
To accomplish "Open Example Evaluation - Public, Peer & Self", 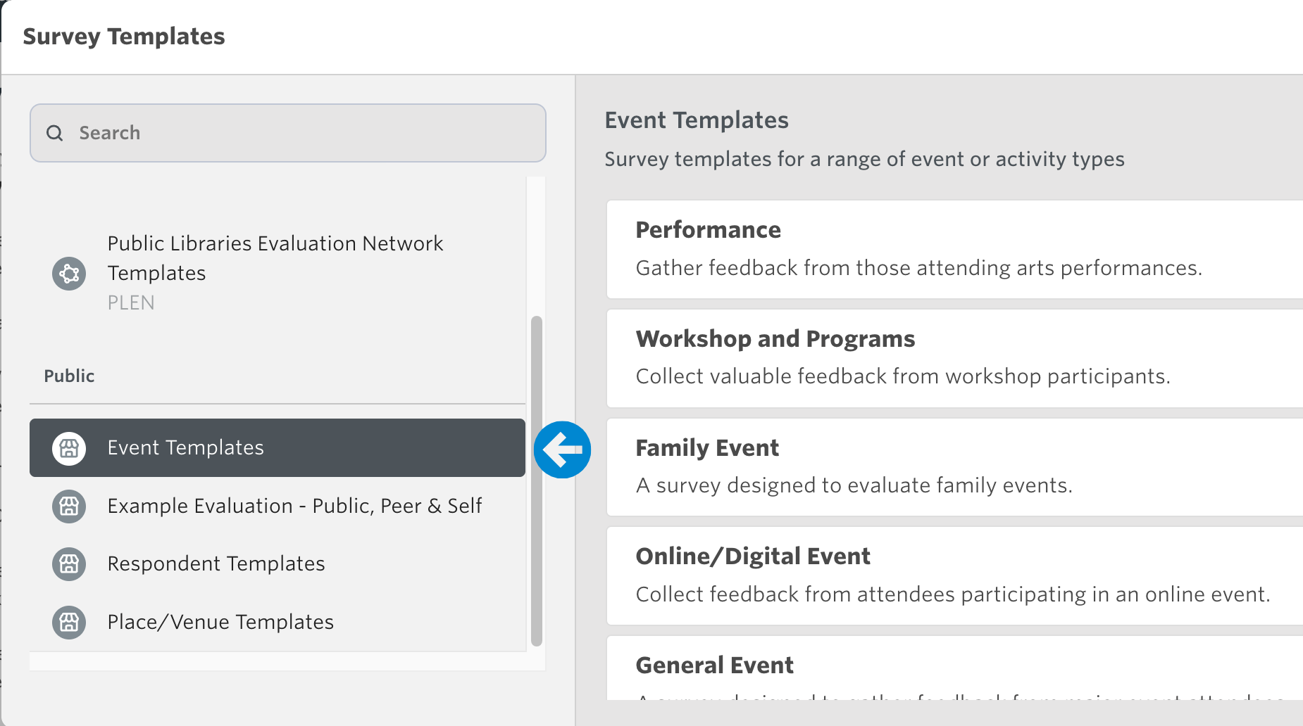I will click(x=294, y=506).
